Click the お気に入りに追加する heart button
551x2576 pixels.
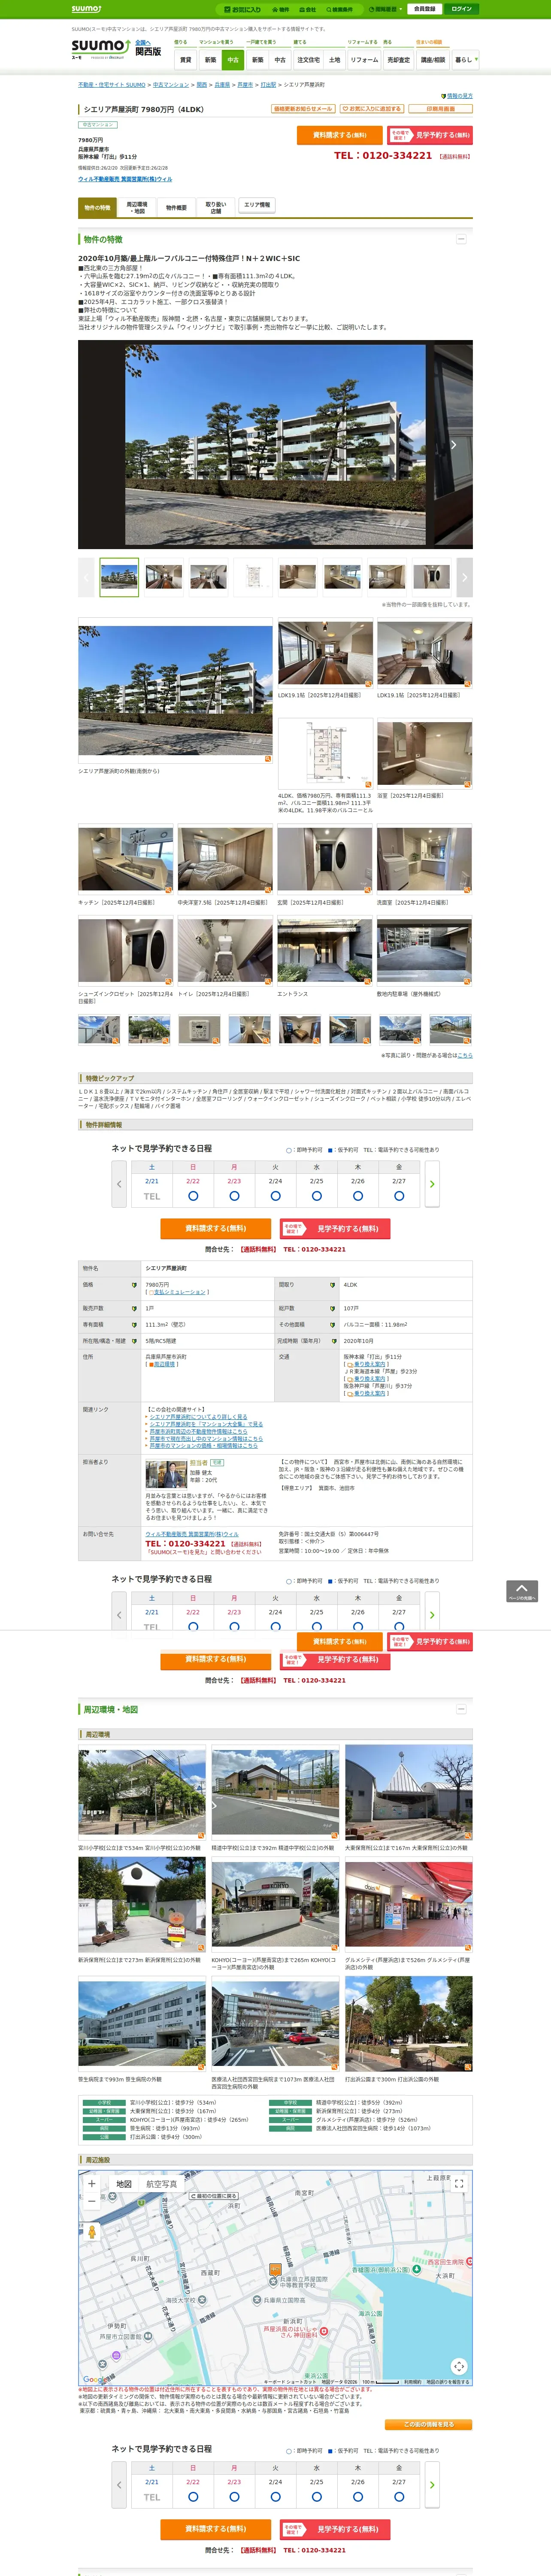372,109
